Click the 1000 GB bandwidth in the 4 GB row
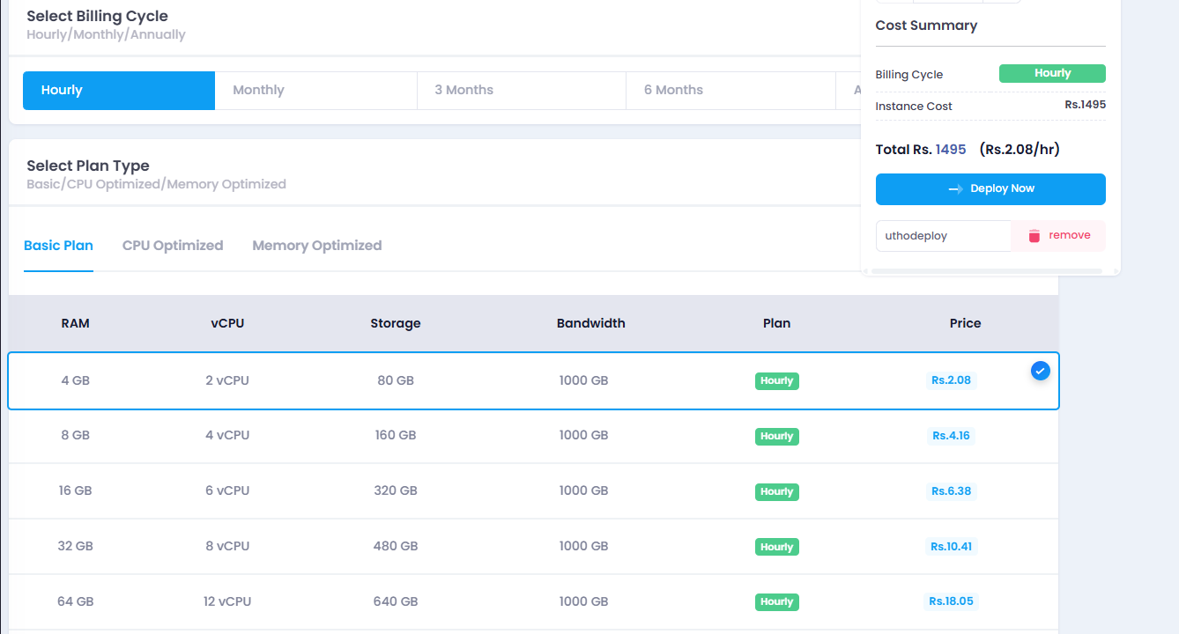The image size is (1179, 634). coord(583,381)
